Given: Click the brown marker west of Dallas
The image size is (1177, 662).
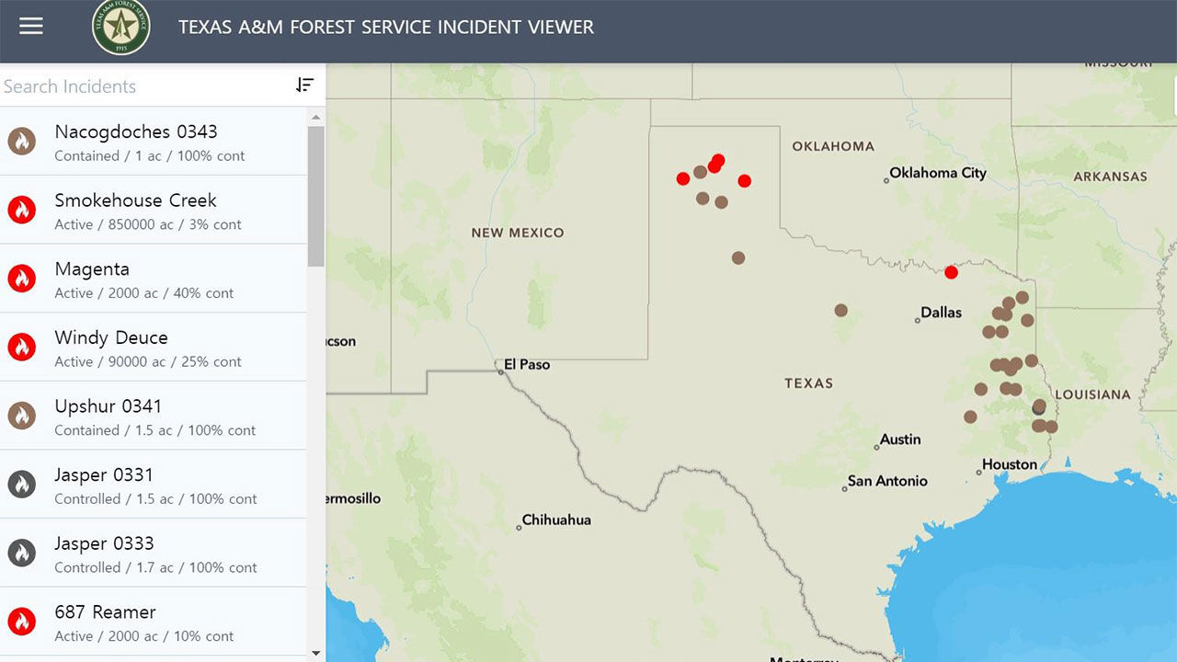Looking at the screenshot, I should [x=840, y=310].
